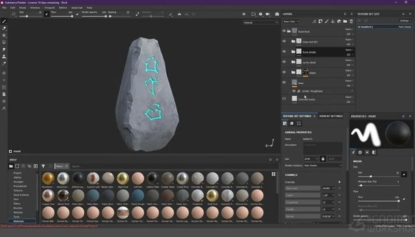Click the add mask icon in Layers panel
The height and width of the screenshot is (237, 415).
click(321, 21)
